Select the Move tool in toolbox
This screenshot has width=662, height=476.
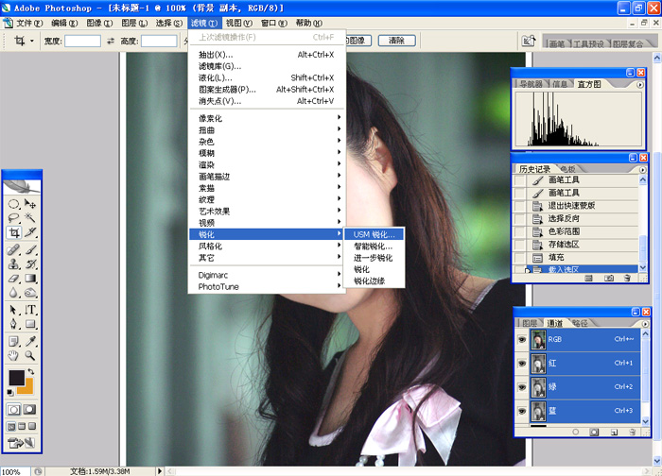click(30, 205)
